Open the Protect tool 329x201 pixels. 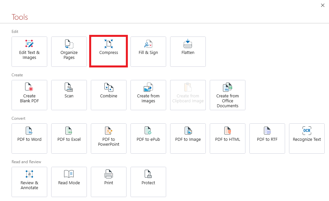click(148, 182)
